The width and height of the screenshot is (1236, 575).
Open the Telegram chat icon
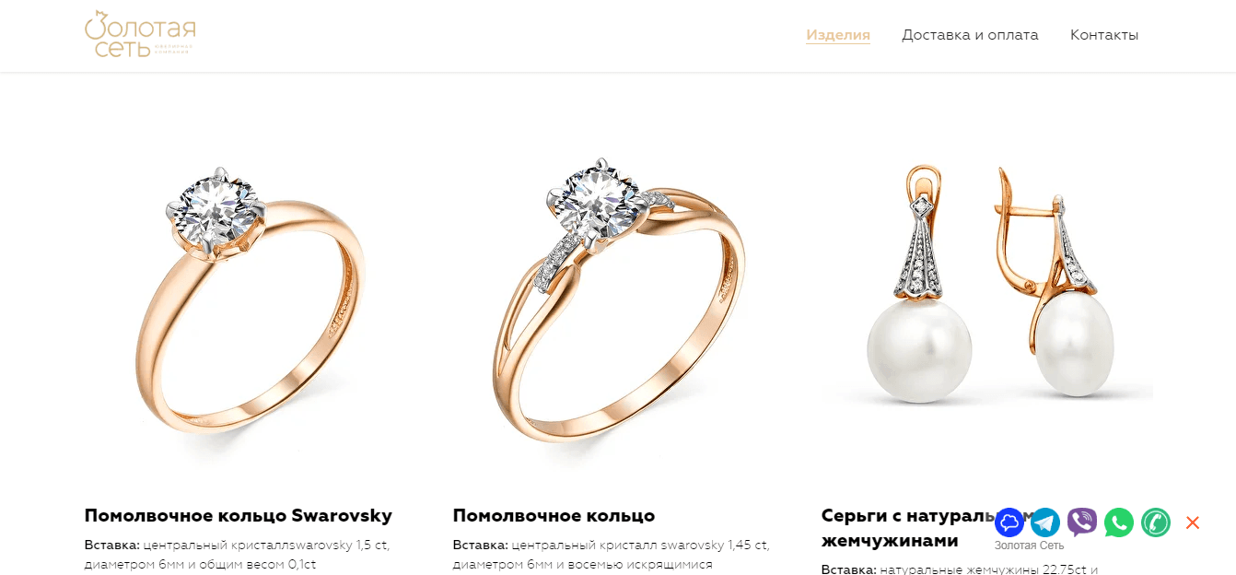tap(1045, 522)
